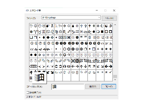Pick the check mark character
Screen dimensions: 143x107
(x=111, y=72)
